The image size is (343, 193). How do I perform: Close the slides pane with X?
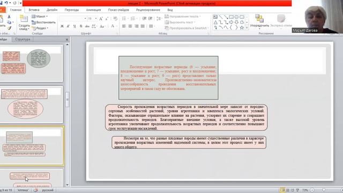[x=67, y=40]
